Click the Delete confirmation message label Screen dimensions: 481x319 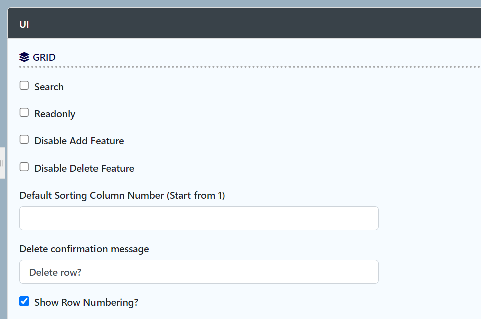click(84, 249)
